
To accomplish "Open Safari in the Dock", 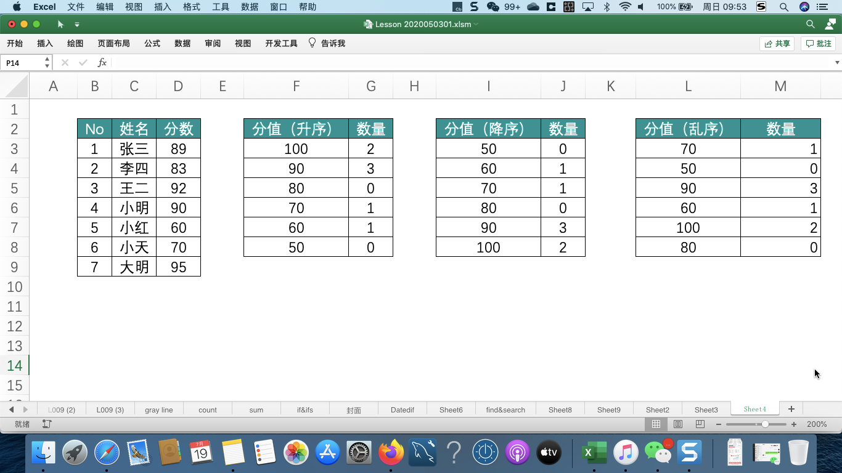I will point(107,453).
